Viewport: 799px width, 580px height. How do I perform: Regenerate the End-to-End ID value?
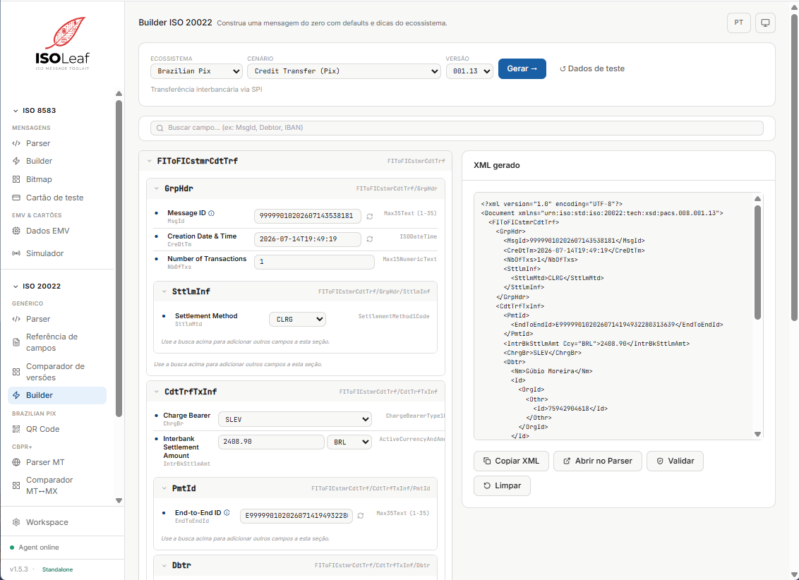(x=361, y=516)
